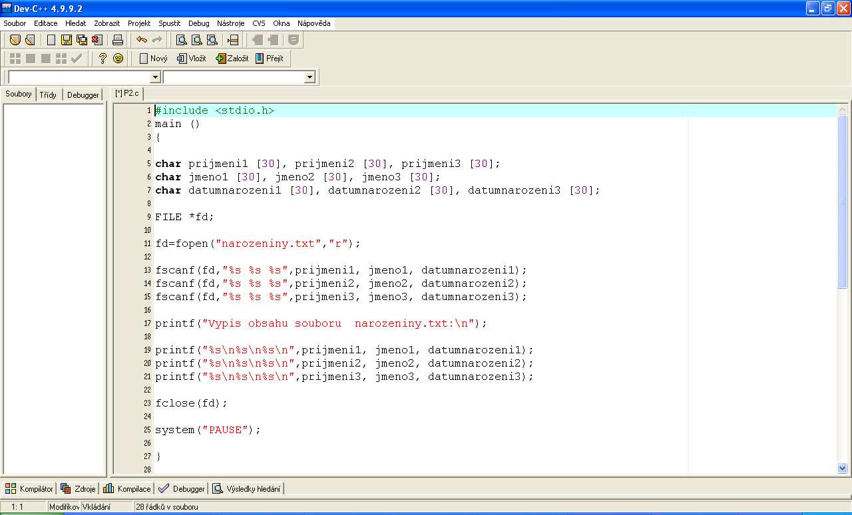Screen dimensions: 852x515
Task: Click the save all files icon
Action: click(x=82, y=40)
